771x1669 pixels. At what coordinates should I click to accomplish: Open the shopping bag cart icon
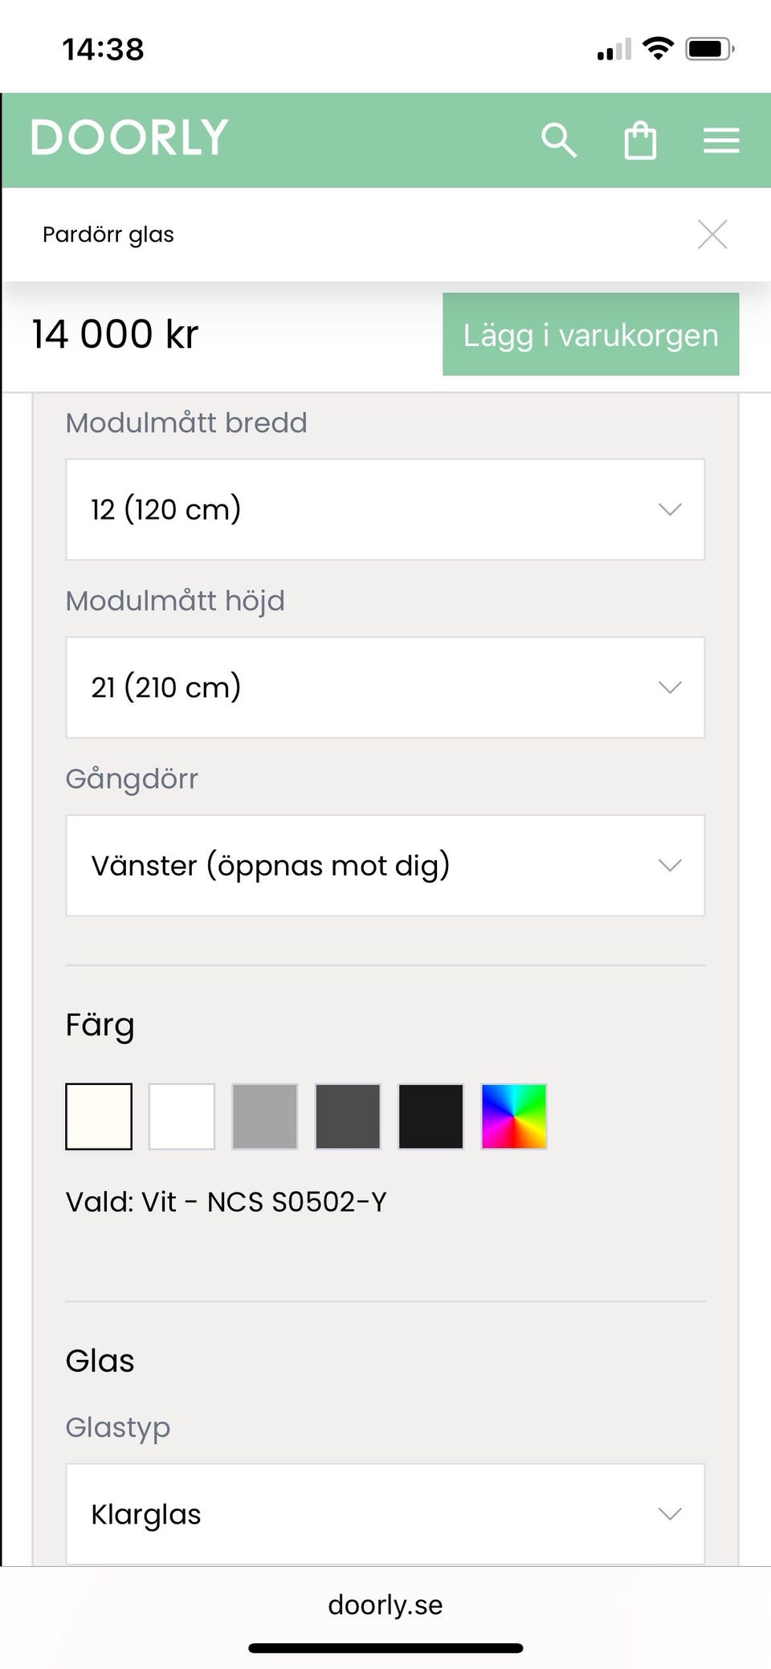640,141
